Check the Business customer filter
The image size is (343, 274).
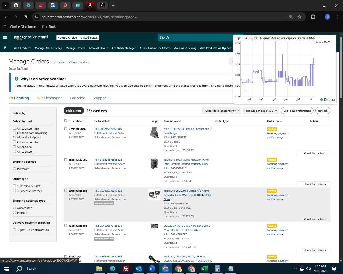(14, 191)
